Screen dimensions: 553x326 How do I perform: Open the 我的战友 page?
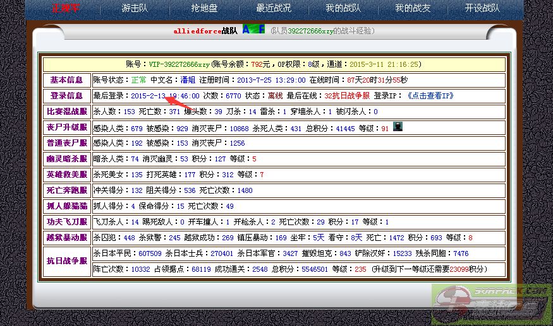(413, 8)
